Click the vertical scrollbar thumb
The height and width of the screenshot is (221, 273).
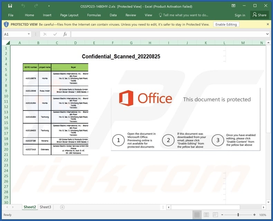(x=268, y=89)
